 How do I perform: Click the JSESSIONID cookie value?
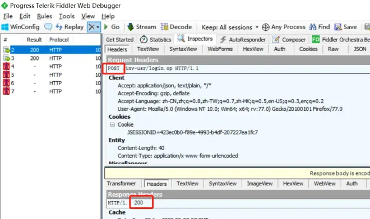[192, 133]
